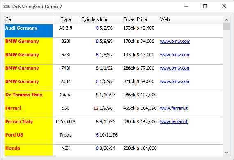The image size is (234, 160).
Task: Maximize the TAdvStringGrid Demo 7 window
Action: [205, 6]
